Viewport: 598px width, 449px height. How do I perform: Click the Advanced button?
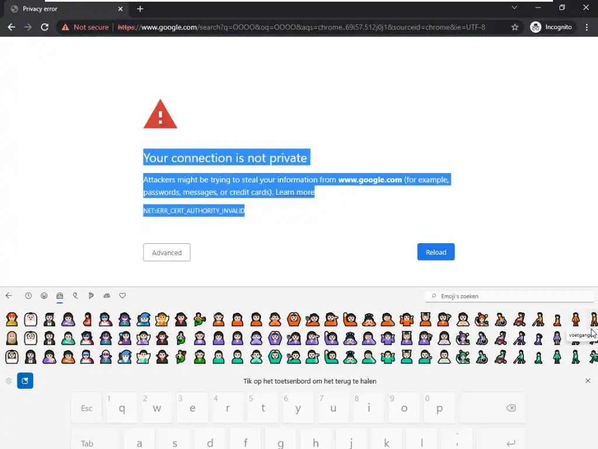[x=166, y=253]
